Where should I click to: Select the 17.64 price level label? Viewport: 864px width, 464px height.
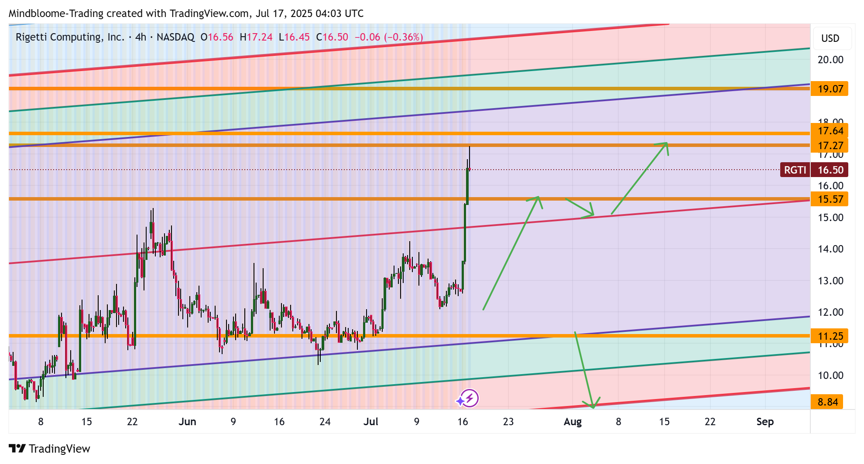pyautogui.click(x=830, y=131)
